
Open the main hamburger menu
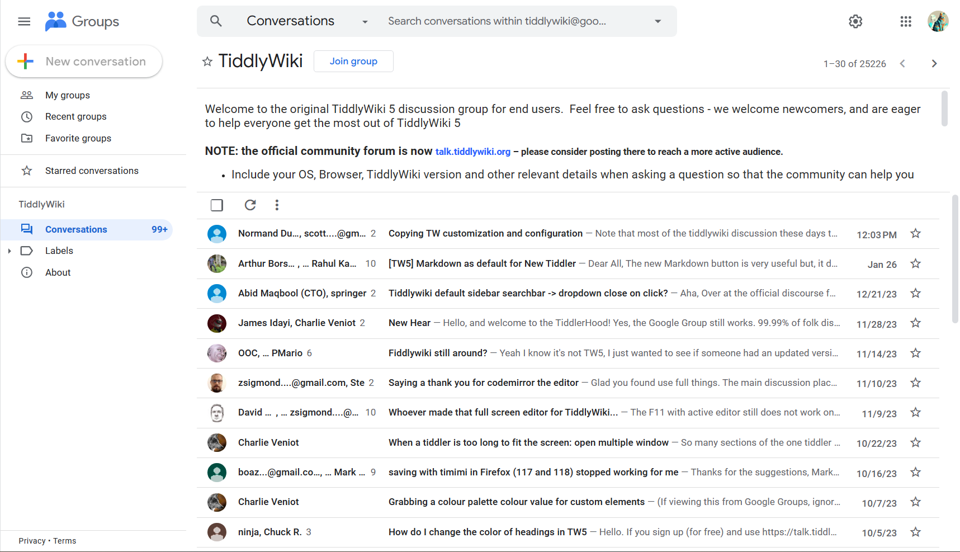pyautogui.click(x=24, y=21)
